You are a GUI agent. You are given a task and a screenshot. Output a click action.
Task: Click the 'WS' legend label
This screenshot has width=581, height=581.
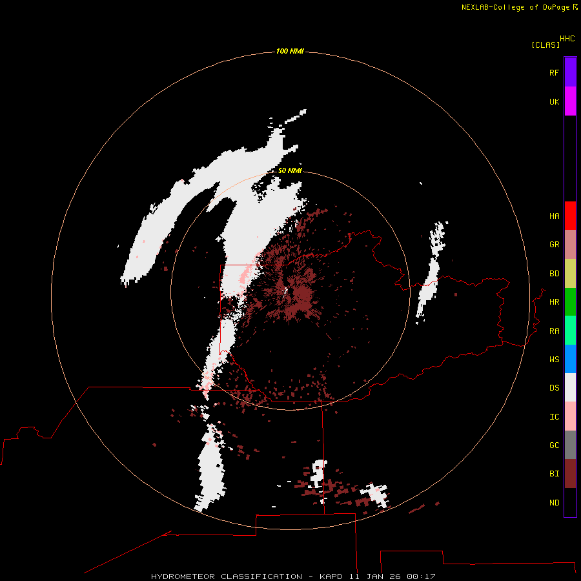point(554,360)
